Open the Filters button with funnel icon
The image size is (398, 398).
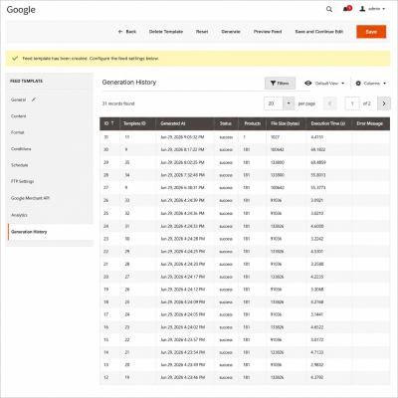280,84
